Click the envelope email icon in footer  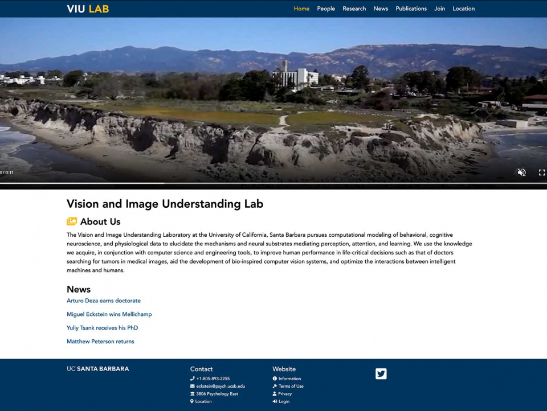click(x=192, y=387)
